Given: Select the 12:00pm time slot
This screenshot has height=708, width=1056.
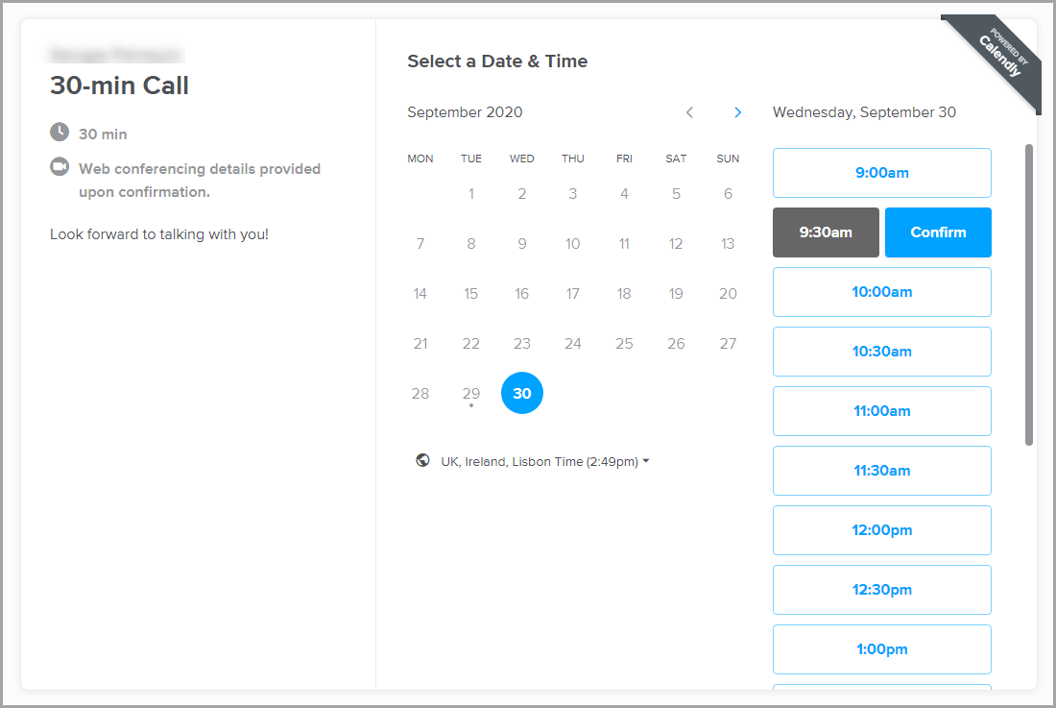Looking at the screenshot, I should coord(881,530).
